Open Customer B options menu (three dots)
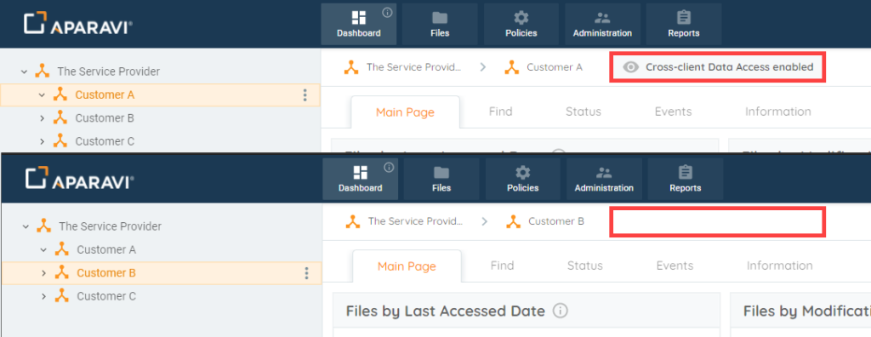 click(306, 273)
